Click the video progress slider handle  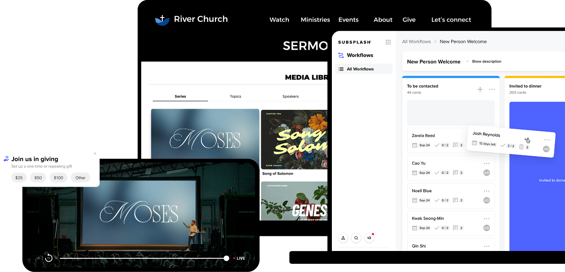coord(226,258)
